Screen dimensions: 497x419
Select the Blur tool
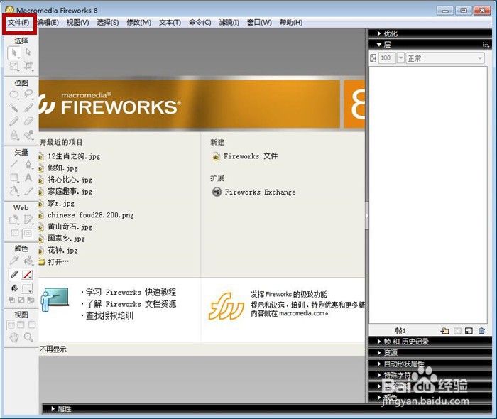[14, 135]
